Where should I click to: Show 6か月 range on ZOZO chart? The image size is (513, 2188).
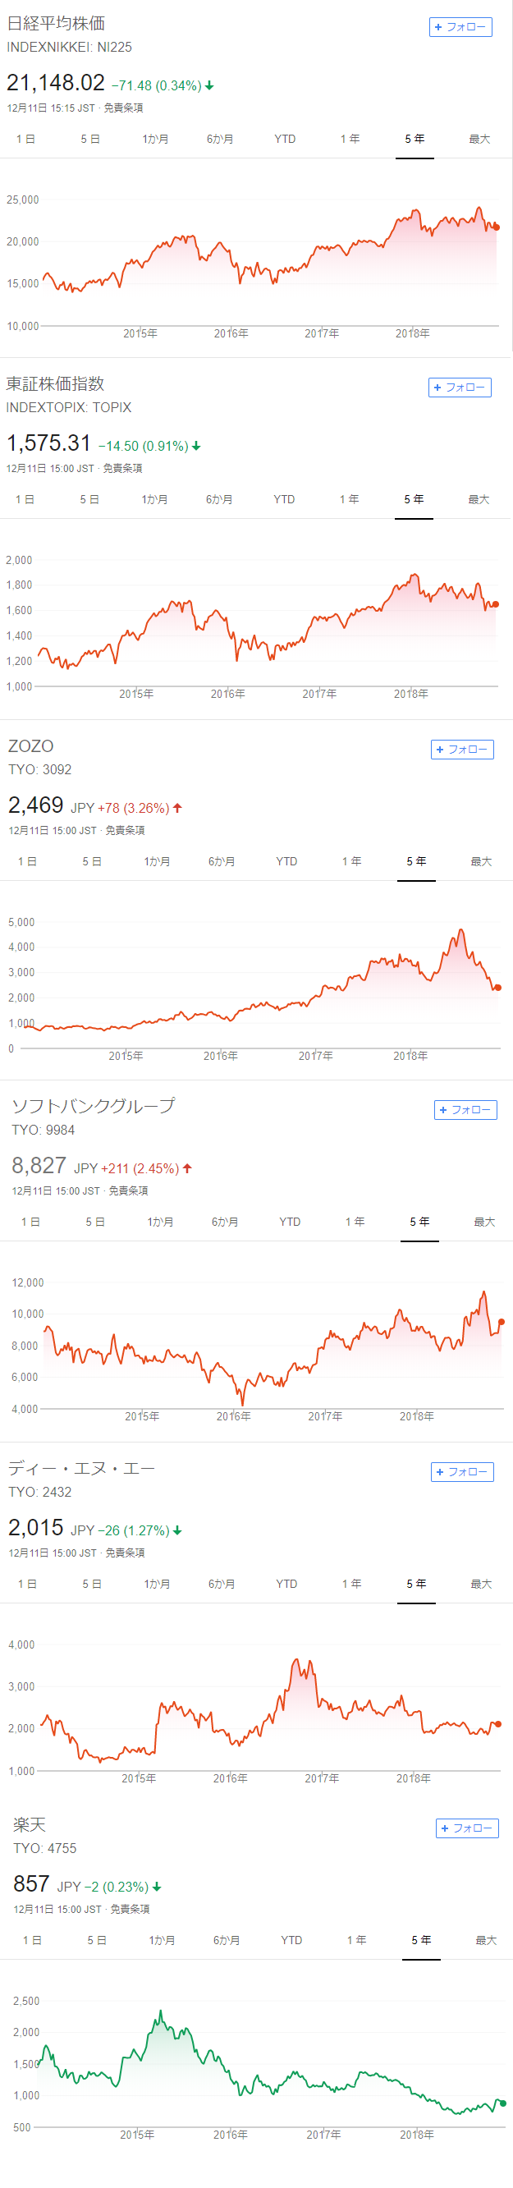click(x=222, y=862)
